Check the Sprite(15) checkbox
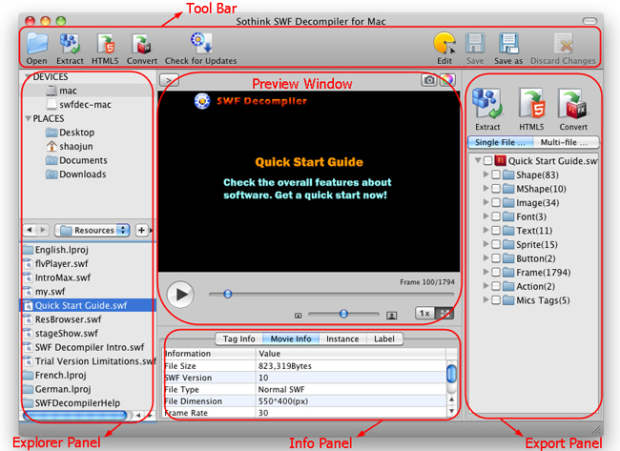620x451 pixels. [x=496, y=244]
